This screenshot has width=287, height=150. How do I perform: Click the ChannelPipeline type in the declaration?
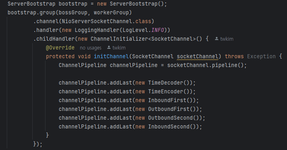(x=83, y=65)
